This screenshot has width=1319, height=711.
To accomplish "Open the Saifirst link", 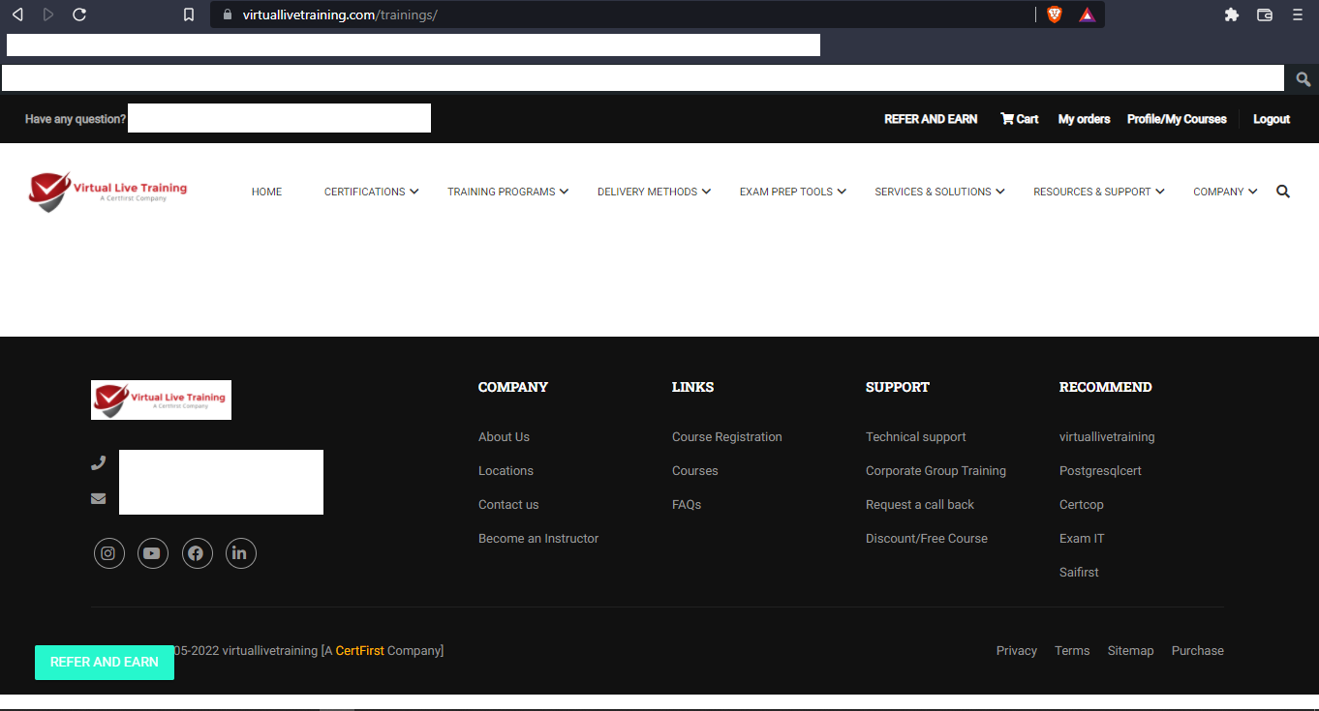I will (1079, 573).
